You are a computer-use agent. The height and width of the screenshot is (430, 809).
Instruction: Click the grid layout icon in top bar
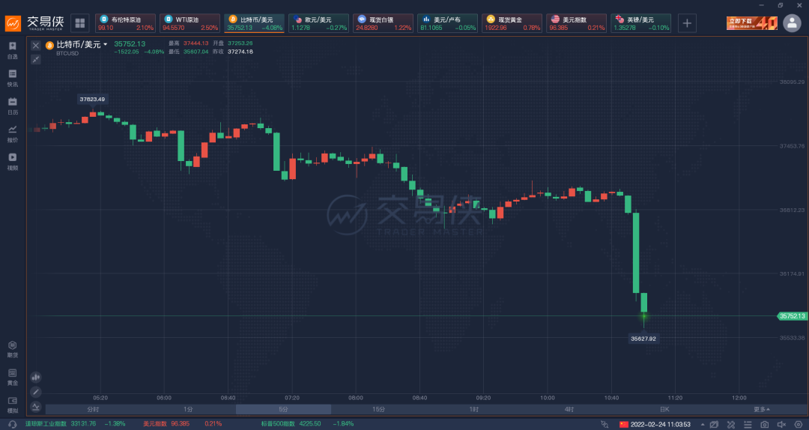(80, 23)
